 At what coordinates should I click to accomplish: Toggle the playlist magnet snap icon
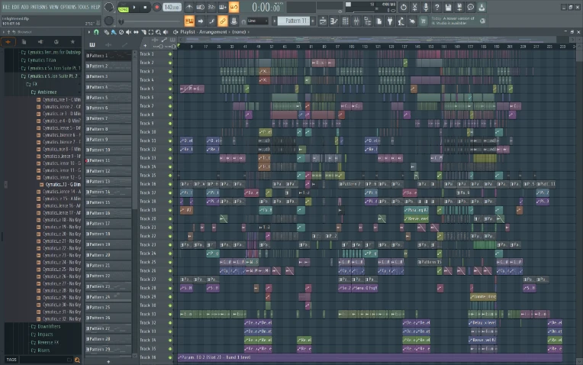point(96,32)
